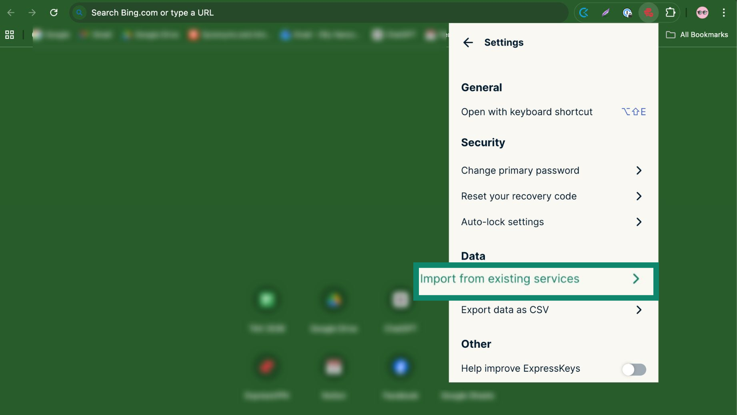Open the ExpressKeys extension icon in toolbar

coord(648,13)
